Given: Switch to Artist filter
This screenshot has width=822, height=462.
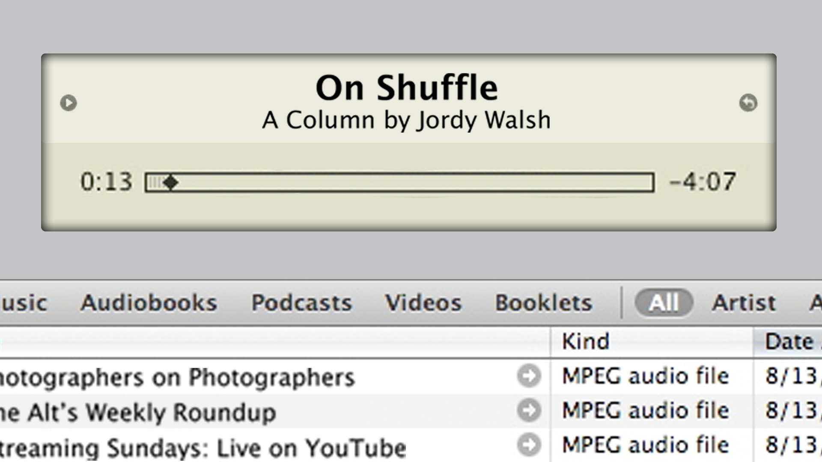Looking at the screenshot, I should (744, 303).
